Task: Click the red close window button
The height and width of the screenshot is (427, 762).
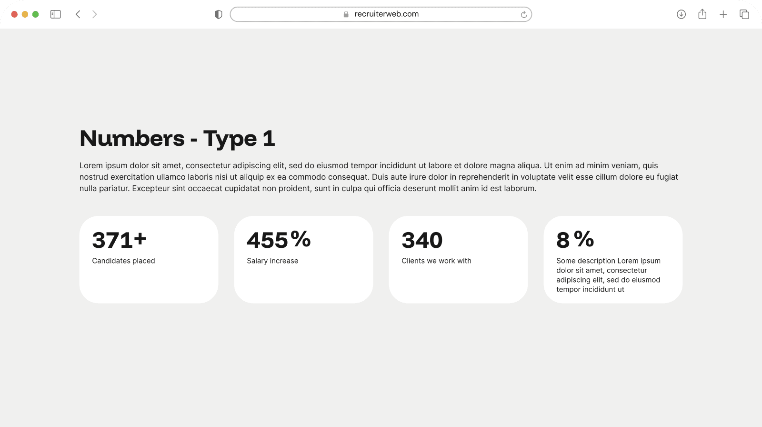Action: click(x=14, y=14)
